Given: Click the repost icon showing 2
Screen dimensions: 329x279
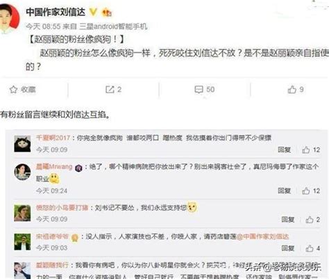Looking at the screenshot, I should pos(110,90).
